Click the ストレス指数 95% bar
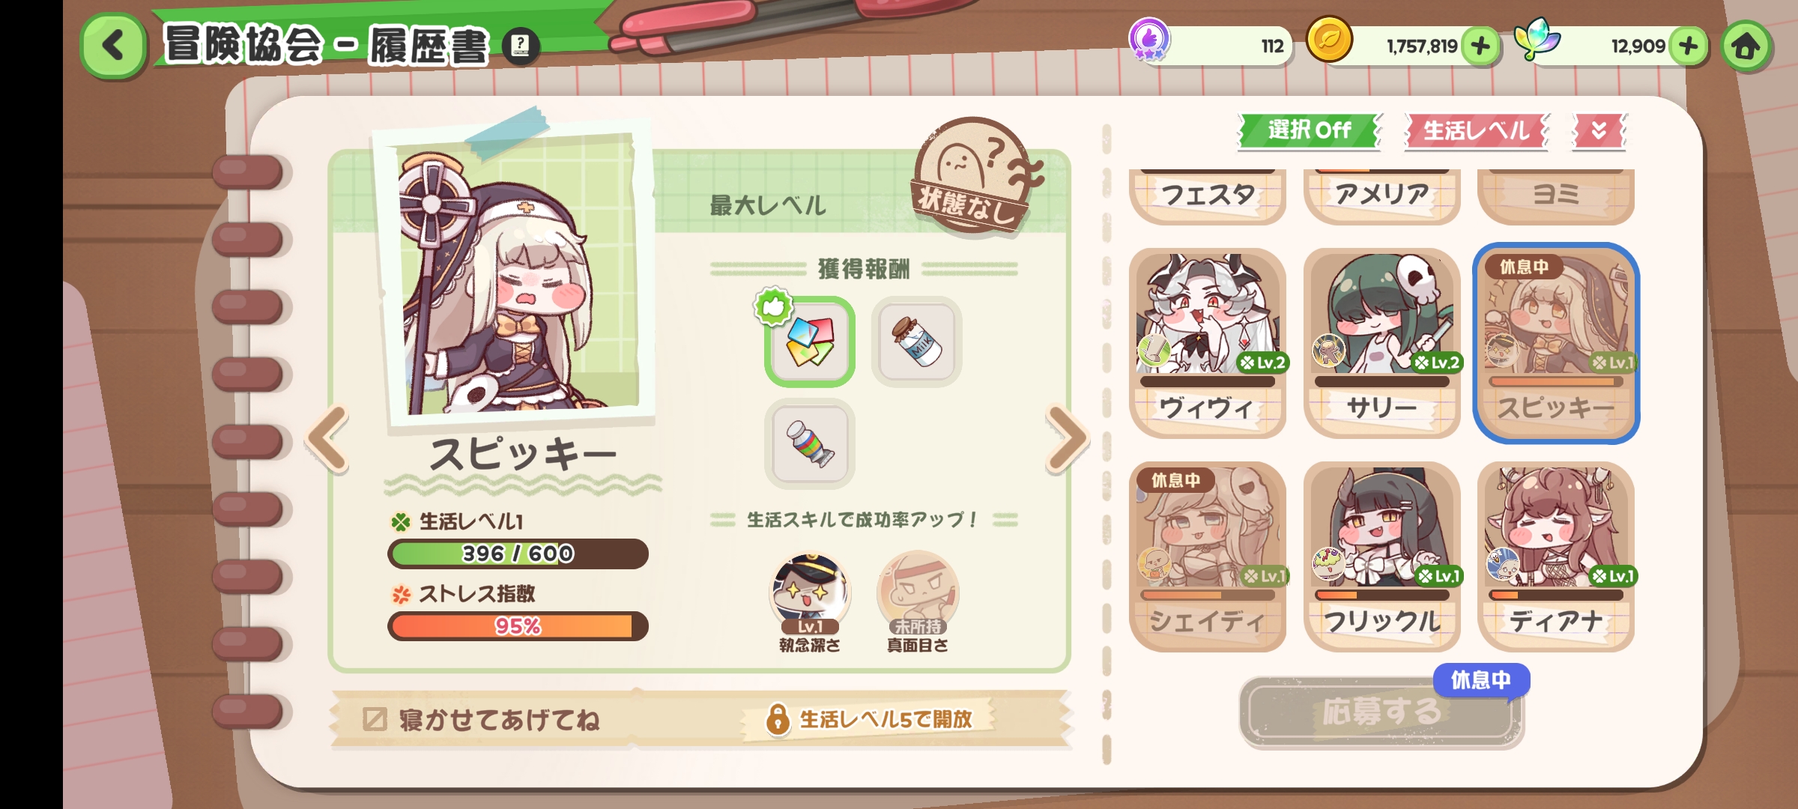This screenshot has width=1798, height=809. click(518, 626)
